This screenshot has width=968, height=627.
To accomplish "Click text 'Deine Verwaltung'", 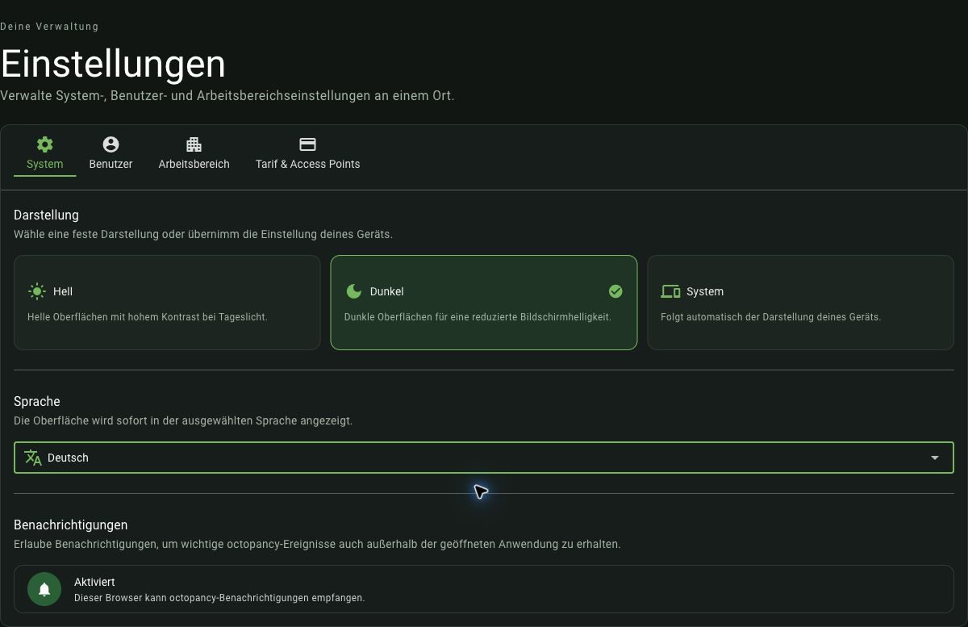I will point(49,27).
